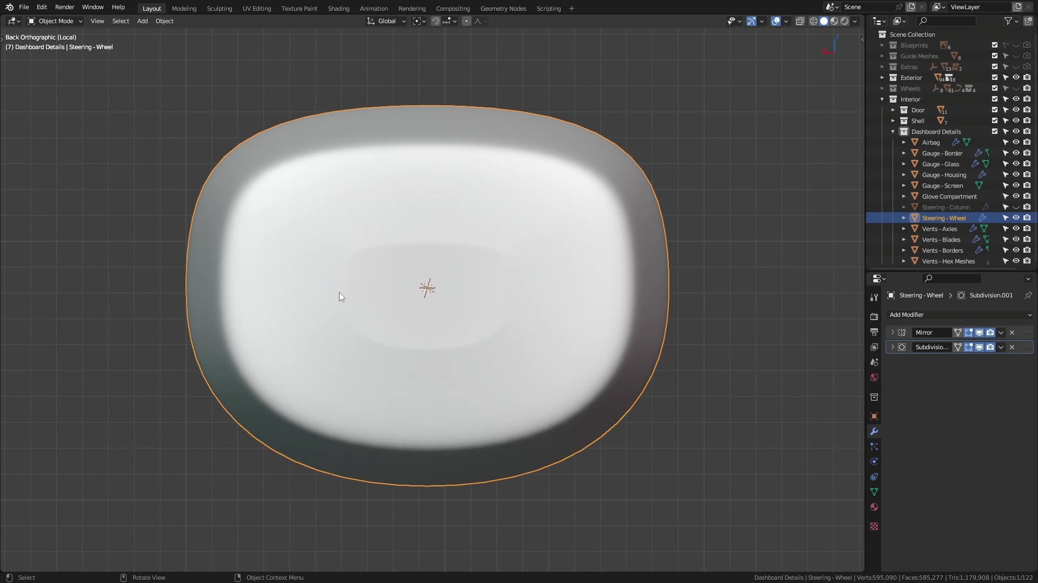Open the Add Modifier dropdown

(x=960, y=315)
